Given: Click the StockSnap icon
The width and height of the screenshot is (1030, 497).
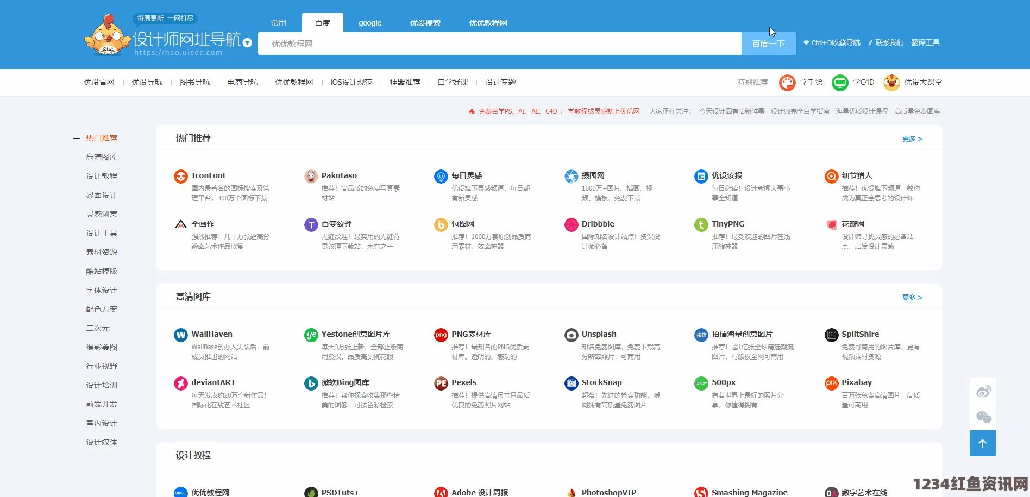Looking at the screenshot, I should tap(571, 383).
